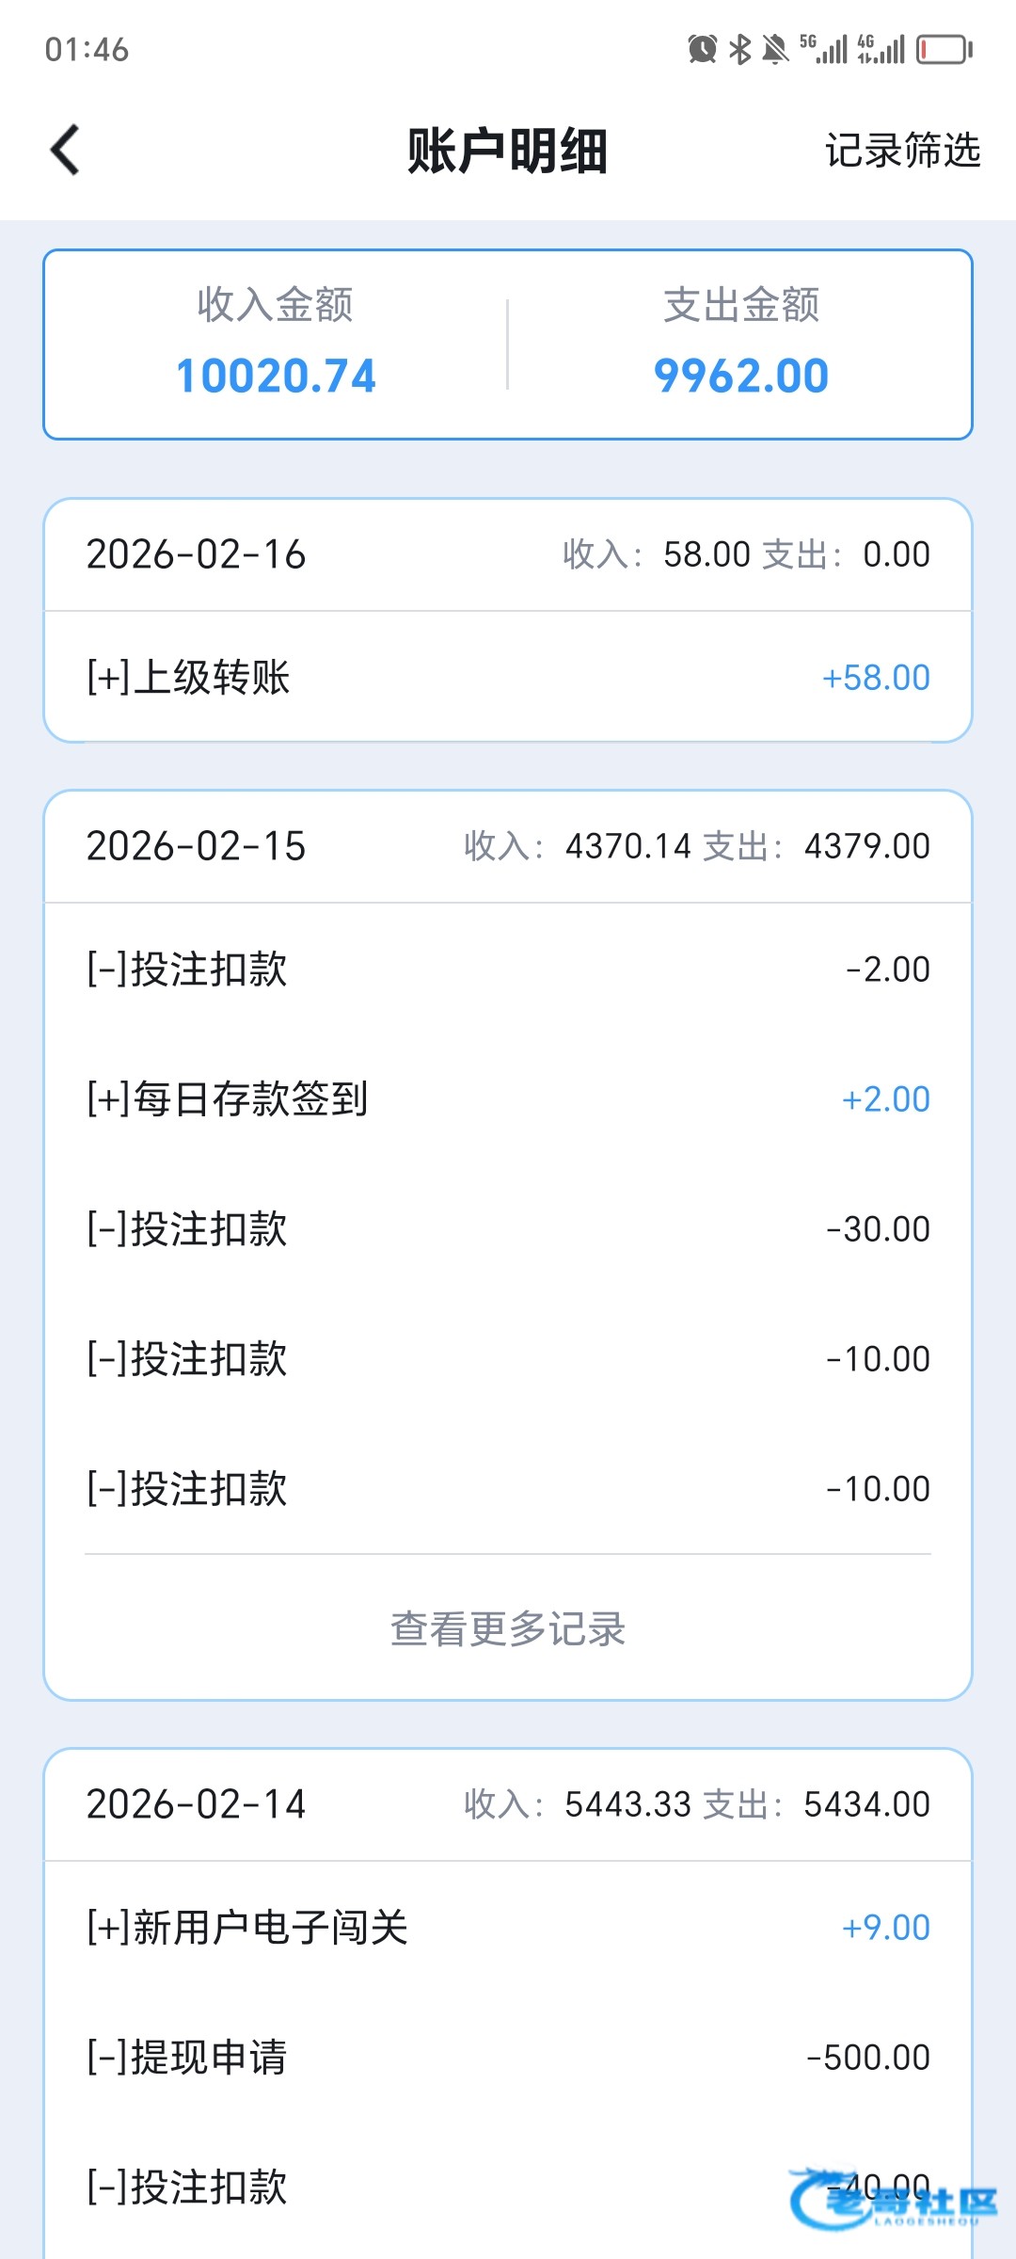The width and height of the screenshot is (1016, 2259).
Task: Select the 收入金额 10020.74 summary
Action: [x=276, y=344]
